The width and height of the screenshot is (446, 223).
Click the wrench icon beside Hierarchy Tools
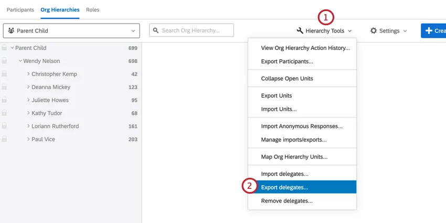[300, 31]
